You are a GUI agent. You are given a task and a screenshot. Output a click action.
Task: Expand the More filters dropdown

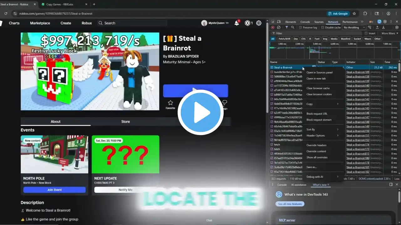[x=389, y=33]
